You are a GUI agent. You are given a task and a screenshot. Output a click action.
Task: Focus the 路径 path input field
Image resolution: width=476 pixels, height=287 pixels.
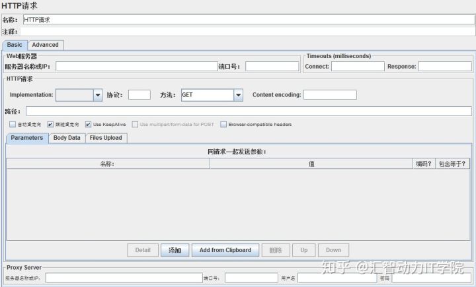pos(249,112)
